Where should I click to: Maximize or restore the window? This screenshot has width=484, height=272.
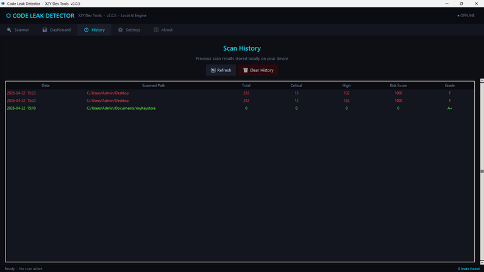click(x=461, y=4)
